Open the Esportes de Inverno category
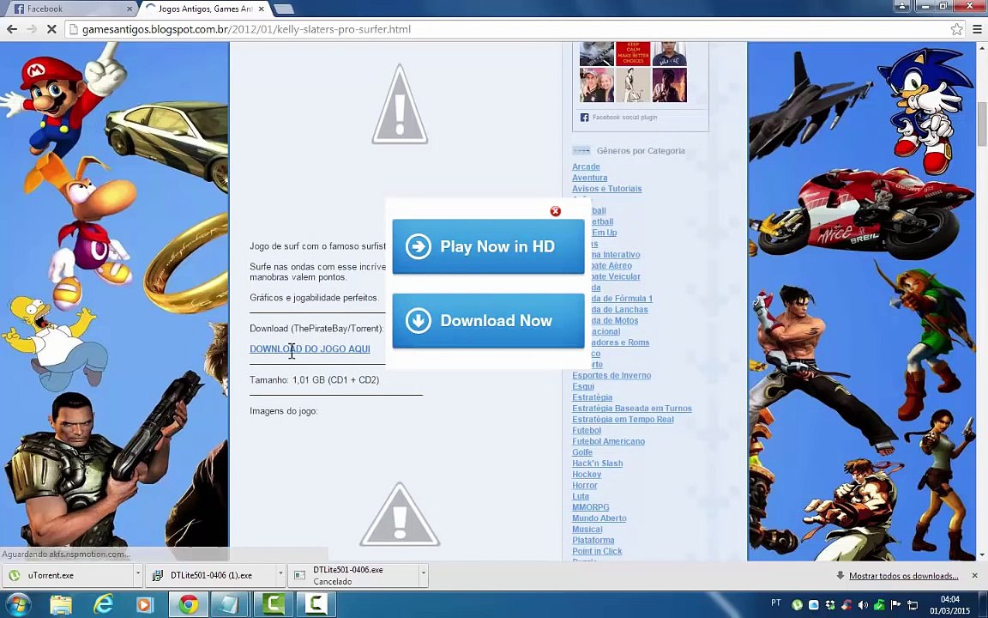The height and width of the screenshot is (618, 988). coord(611,375)
